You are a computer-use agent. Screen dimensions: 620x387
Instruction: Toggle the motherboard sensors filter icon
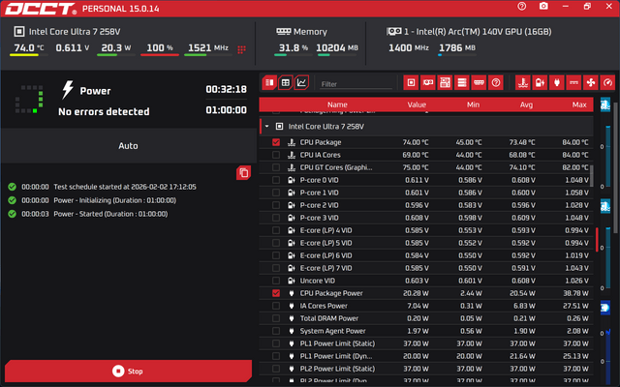click(x=445, y=82)
